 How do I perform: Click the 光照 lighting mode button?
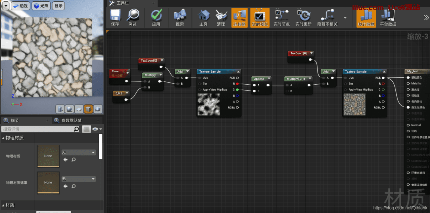click(41, 6)
